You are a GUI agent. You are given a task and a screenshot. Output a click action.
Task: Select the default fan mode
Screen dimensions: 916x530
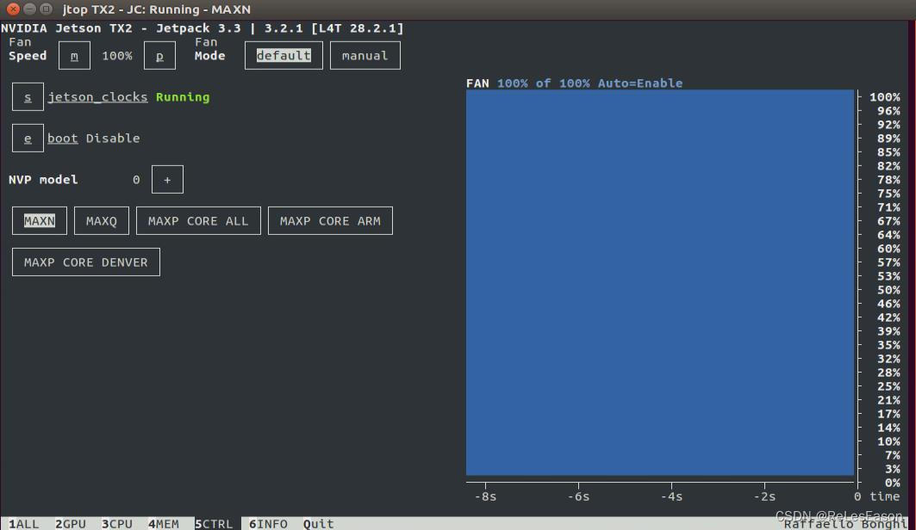(x=284, y=55)
